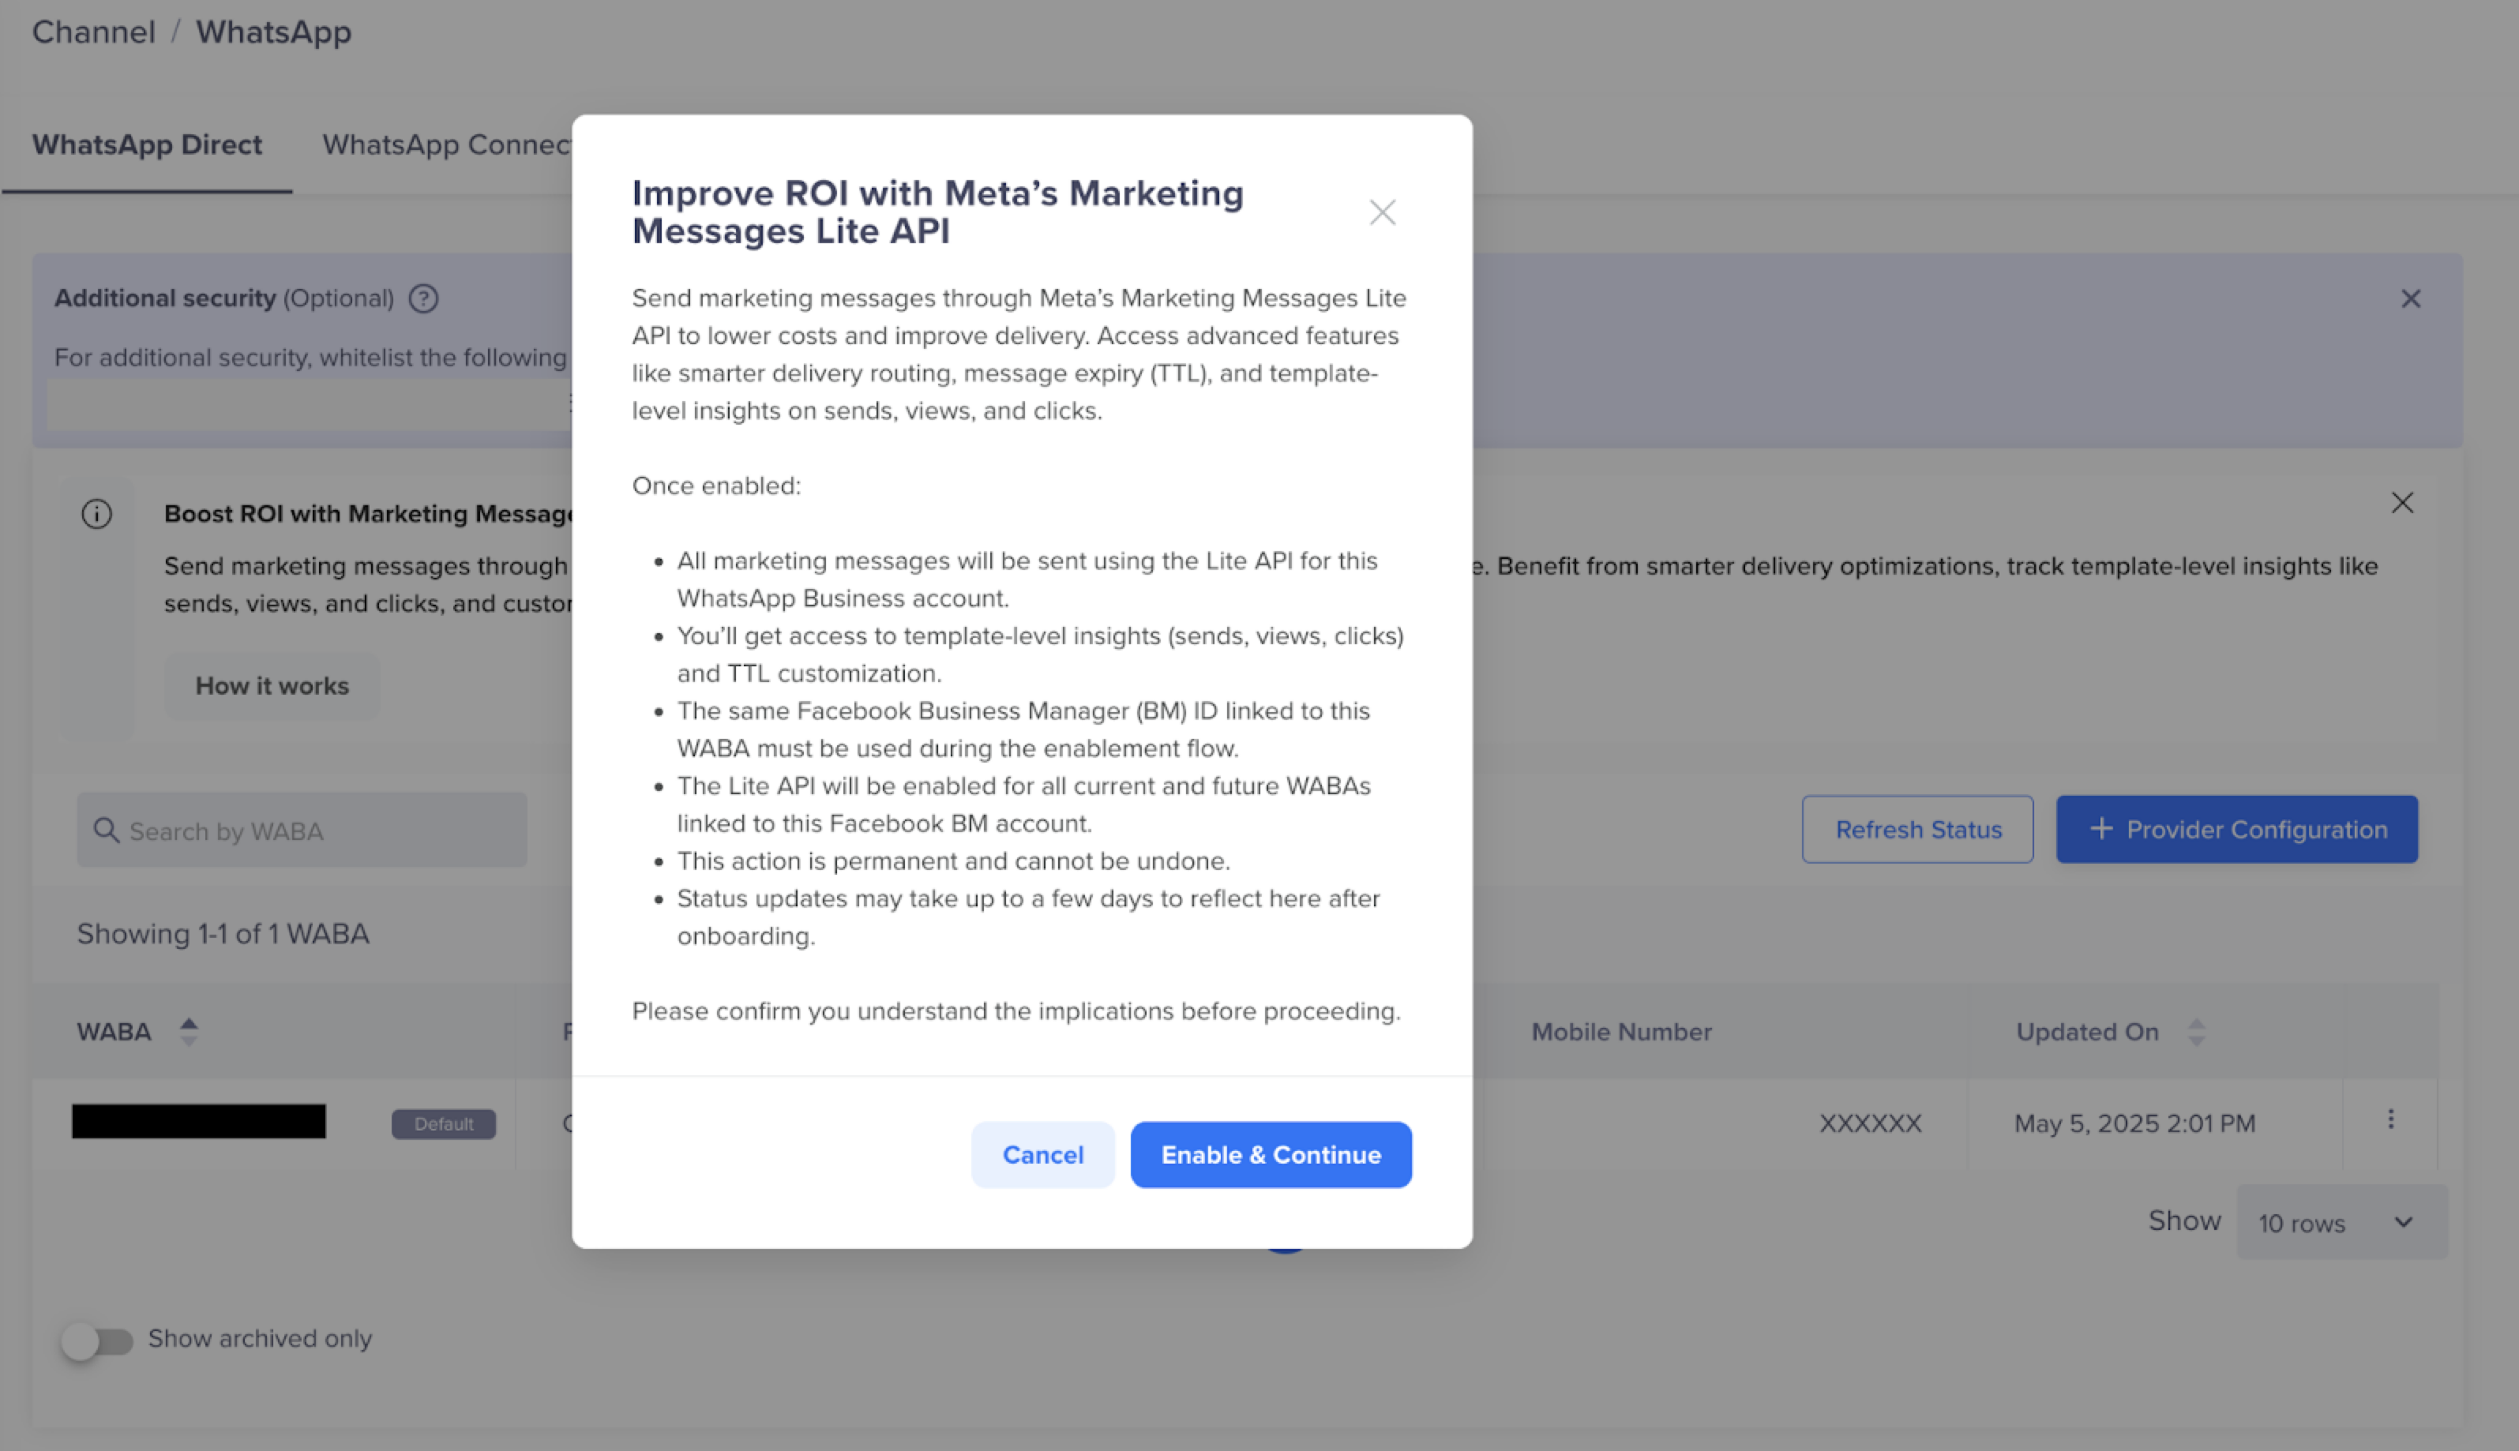Click the info icon in Boost ROI banner
Image resolution: width=2519 pixels, height=1451 pixels.
point(96,514)
